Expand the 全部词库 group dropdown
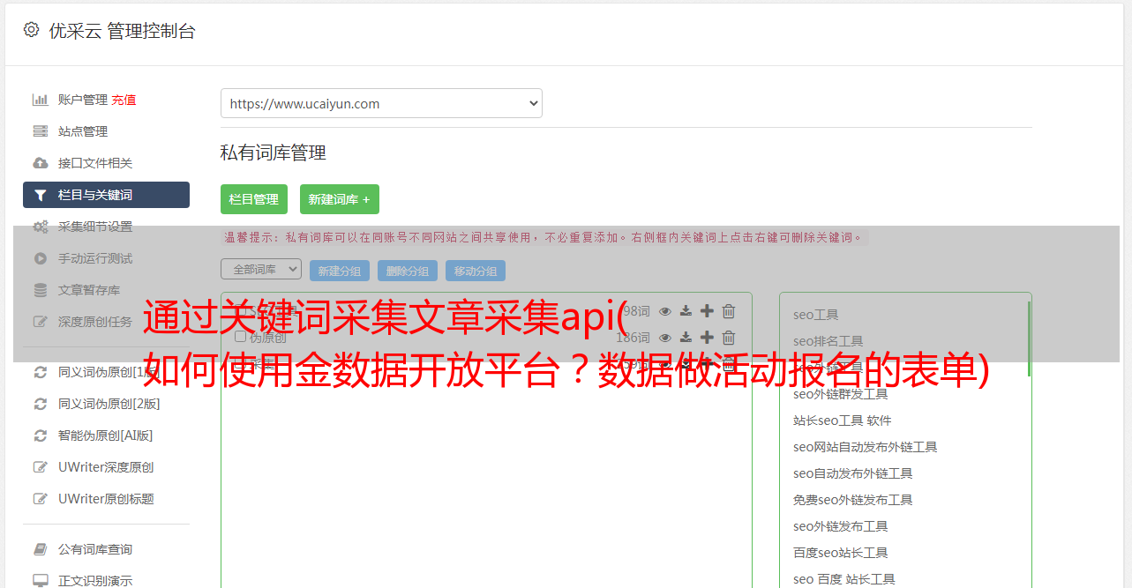The height and width of the screenshot is (588, 1132). [261, 270]
